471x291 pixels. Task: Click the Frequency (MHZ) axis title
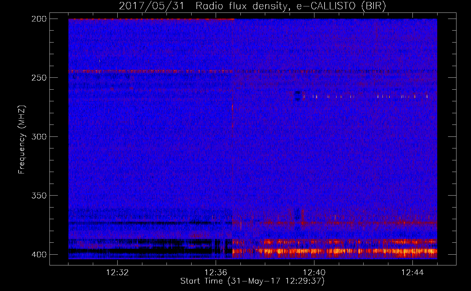coord(22,139)
